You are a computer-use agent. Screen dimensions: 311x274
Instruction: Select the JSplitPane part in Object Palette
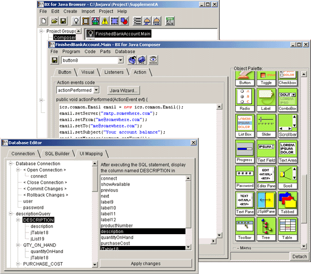[x=266, y=203]
